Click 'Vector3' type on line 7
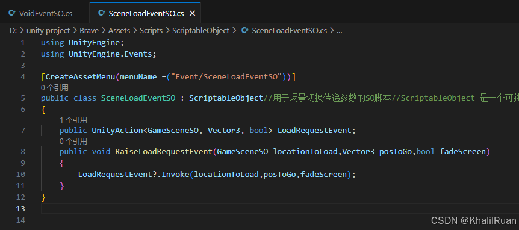The height and width of the screenshot is (230, 519). point(224,131)
